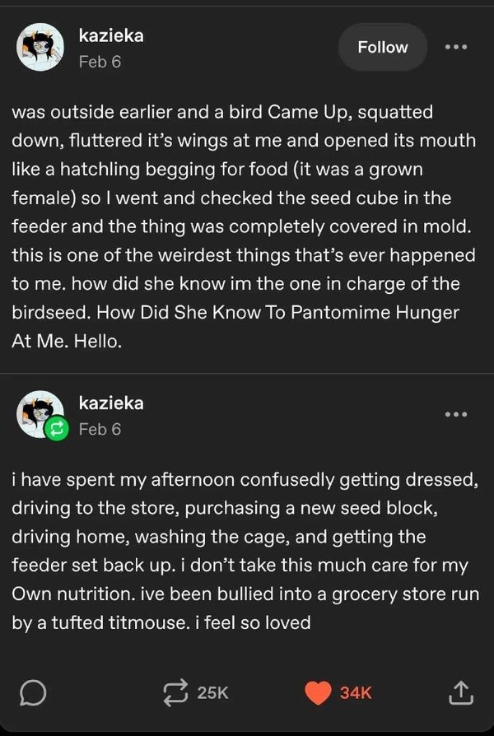
Task: Open the first post's Feb 6 timestamp
Action: click(100, 62)
